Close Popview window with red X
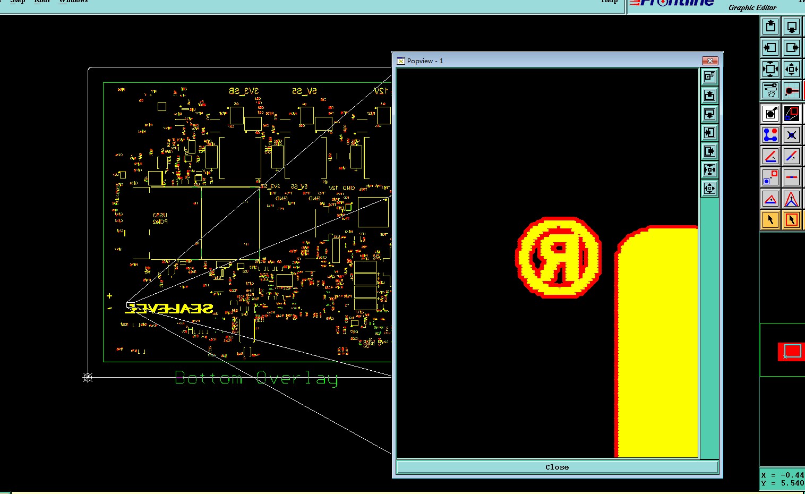The width and height of the screenshot is (805, 494). pos(710,61)
